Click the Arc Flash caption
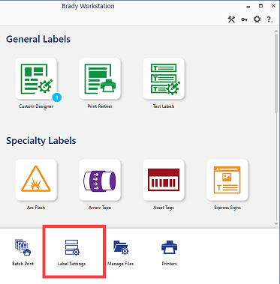The height and width of the screenshot is (284, 280). [36, 208]
